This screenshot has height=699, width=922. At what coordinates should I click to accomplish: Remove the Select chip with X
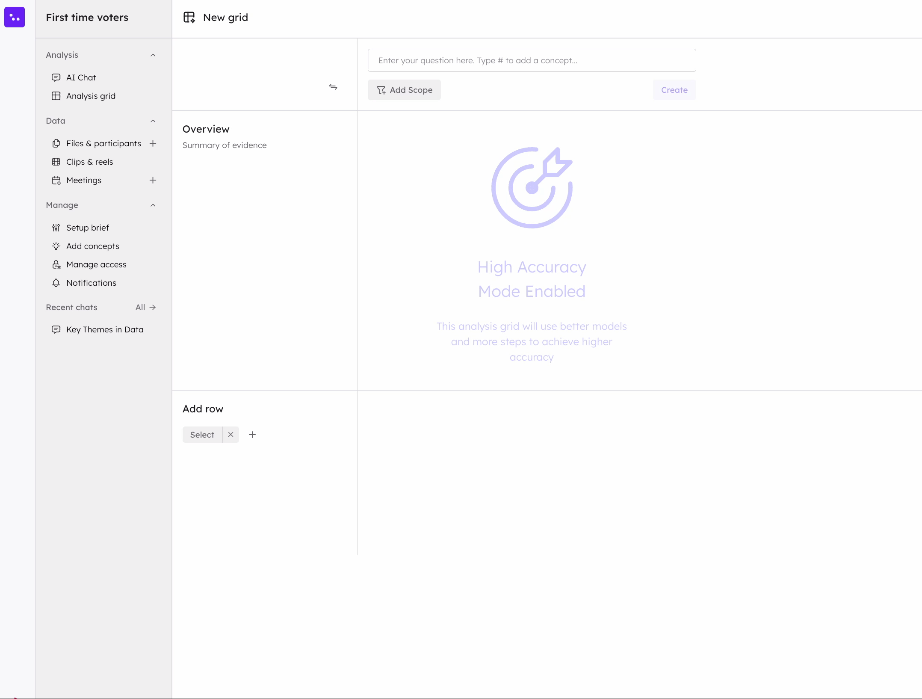[x=230, y=435]
